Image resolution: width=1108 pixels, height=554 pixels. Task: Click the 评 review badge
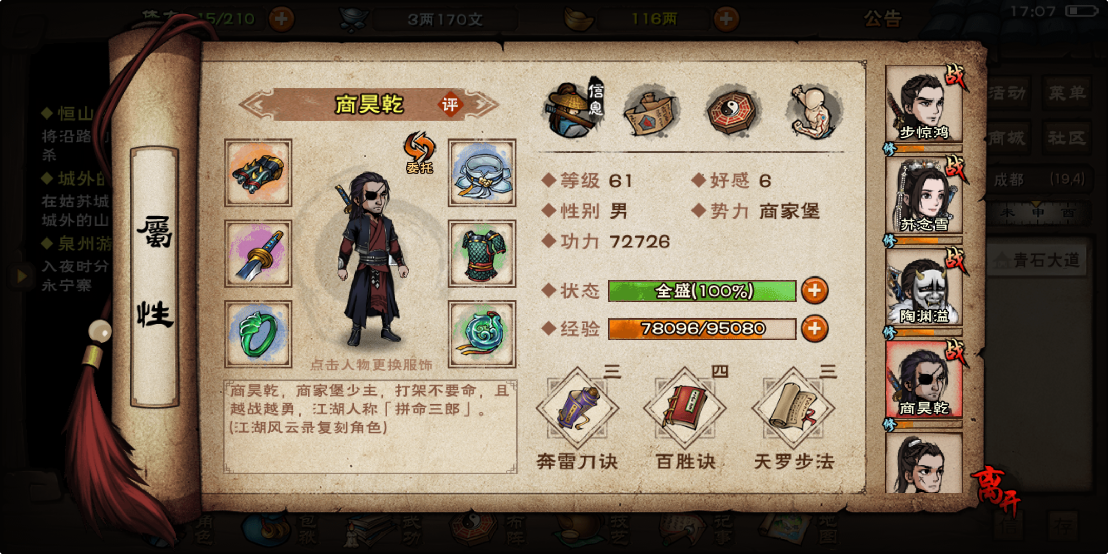click(x=450, y=105)
